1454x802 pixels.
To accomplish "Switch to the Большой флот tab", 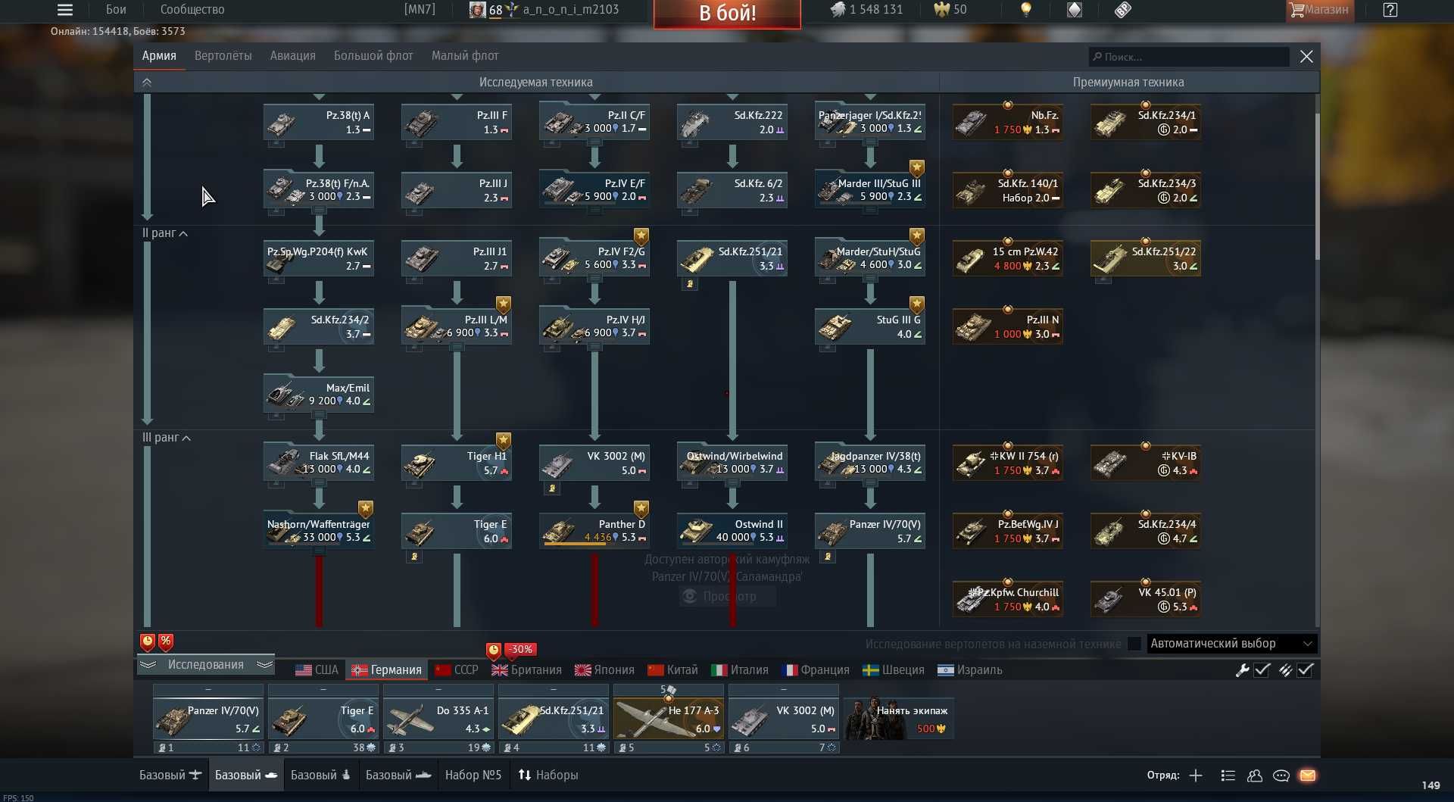I will tap(373, 56).
